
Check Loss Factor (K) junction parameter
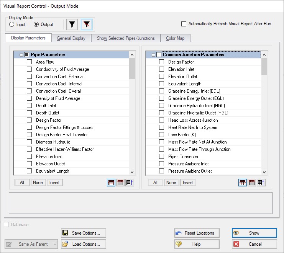pyautogui.click(x=161, y=135)
